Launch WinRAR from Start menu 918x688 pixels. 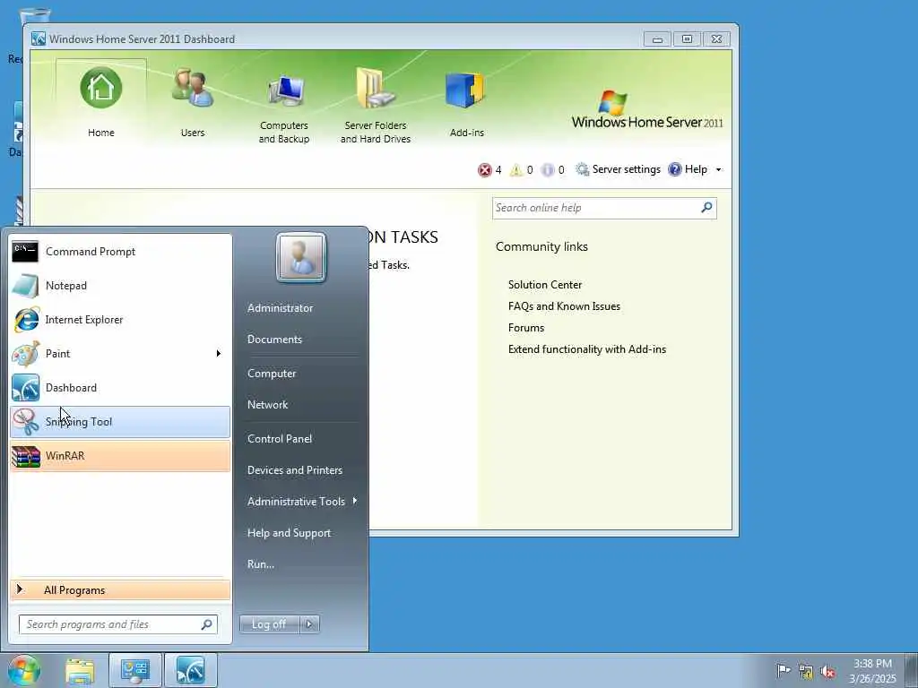click(x=120, y=456)
